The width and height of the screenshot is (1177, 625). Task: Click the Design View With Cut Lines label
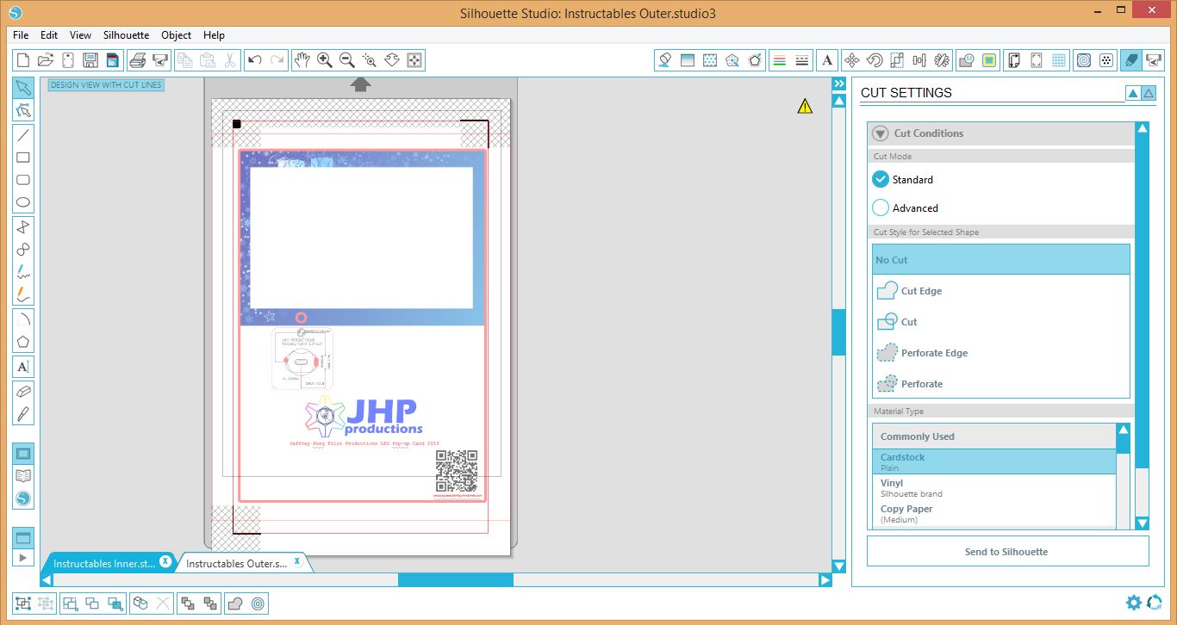tap(106, 85)
